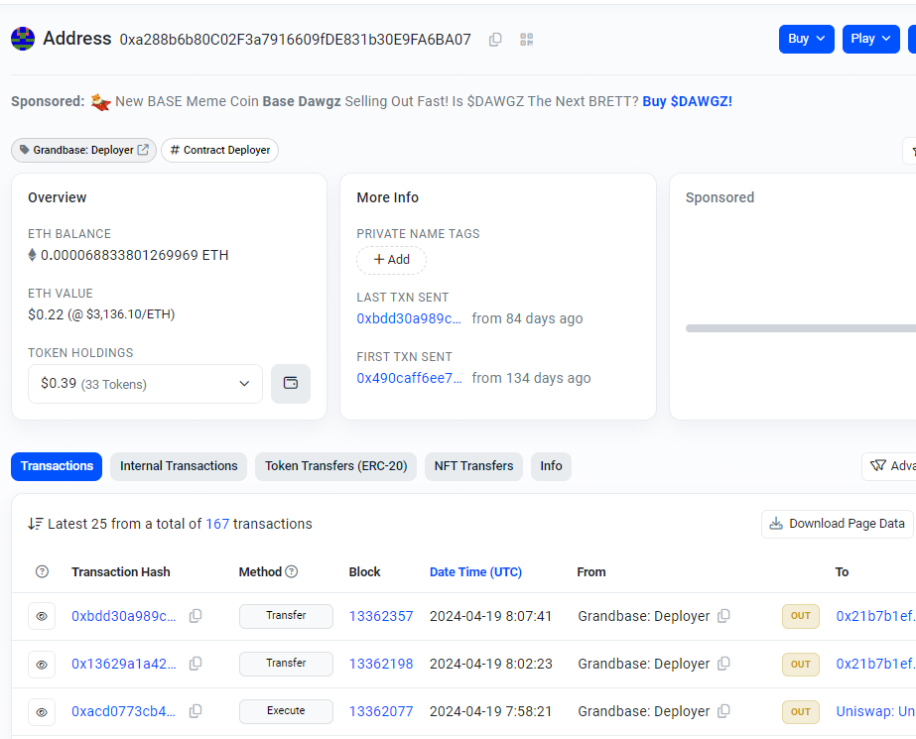The height and width of the screenshot is (739, 916).
Task: Open transaction 0x13629a1a42 from table
Action: pos(123,664)
